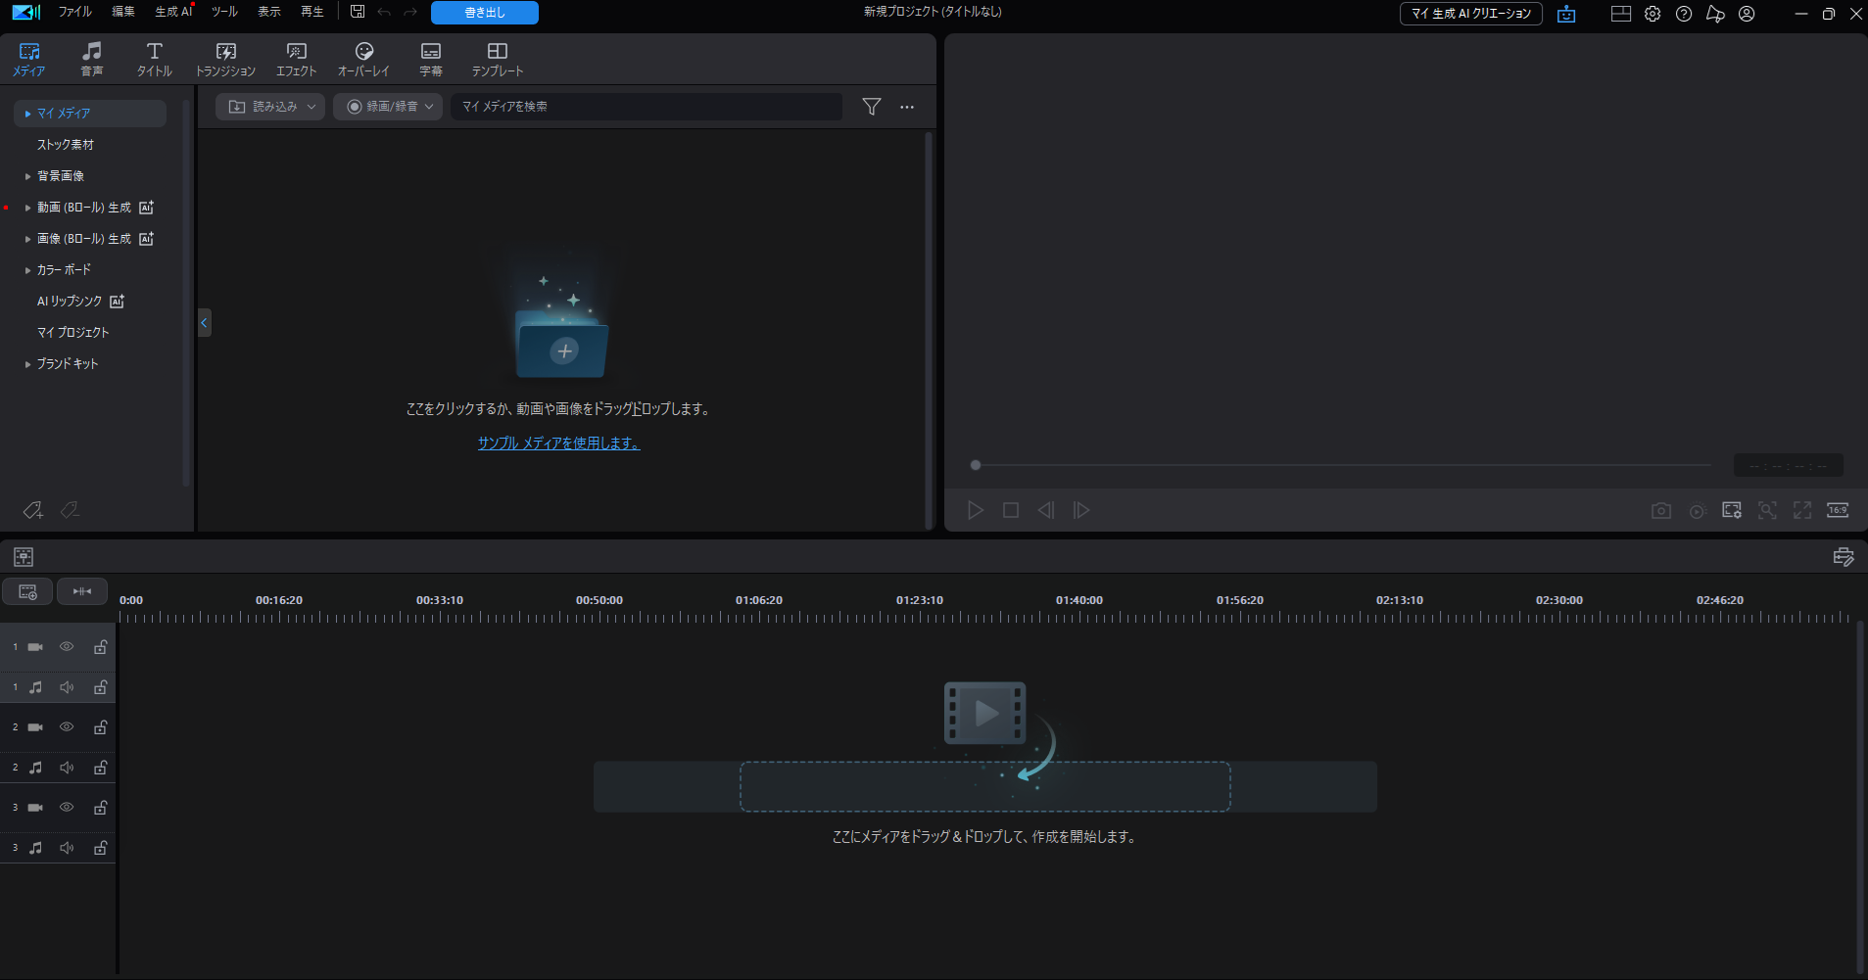This screenshot has height=980, width=1868.
Task: Open the 読み込み (Import) dropdown
Action: pos(271,107)
